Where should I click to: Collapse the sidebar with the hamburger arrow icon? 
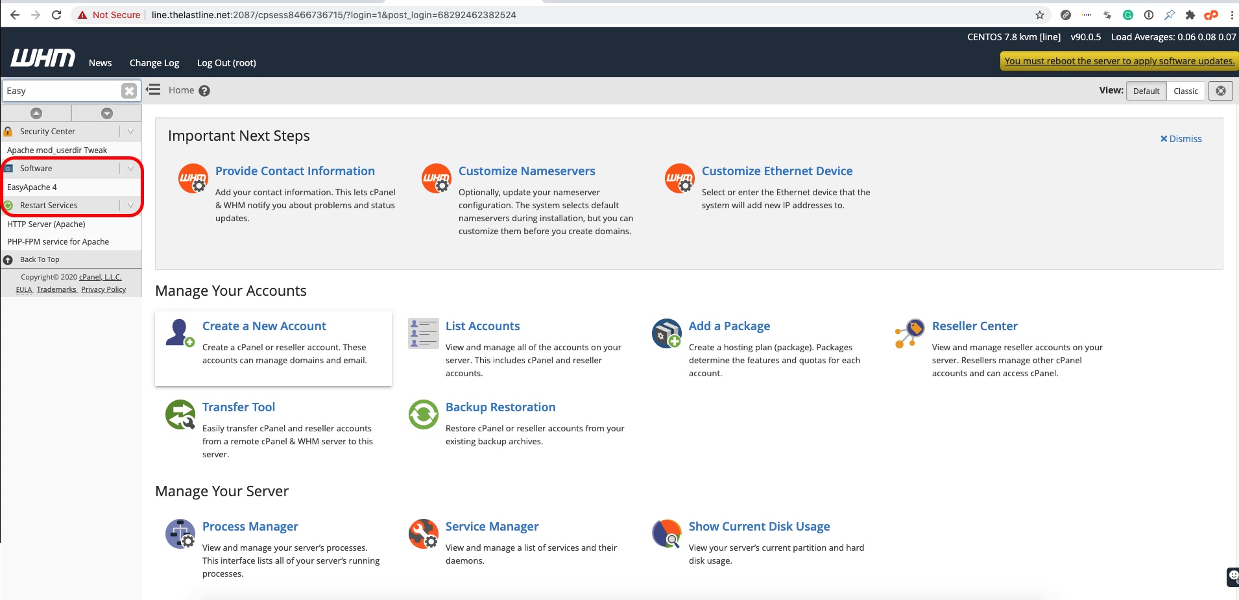(153, 90)
